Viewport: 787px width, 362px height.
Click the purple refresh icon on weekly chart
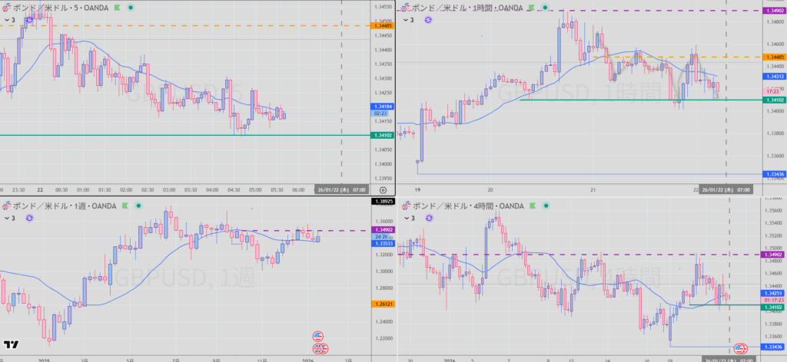29,218
